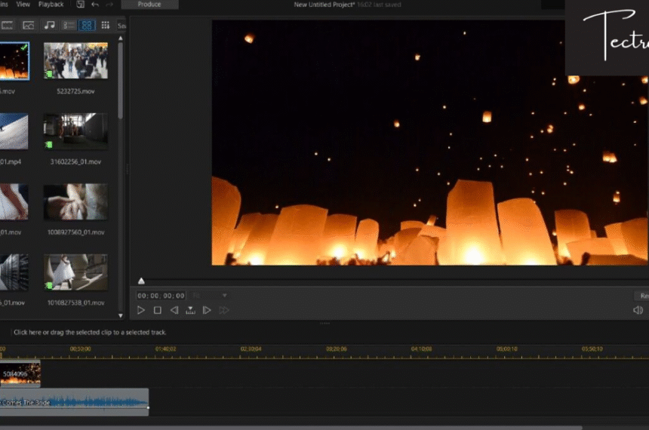Click the library scroll up arrow
The height and width of the screenshot is (430, 649).
click(121, 38)
